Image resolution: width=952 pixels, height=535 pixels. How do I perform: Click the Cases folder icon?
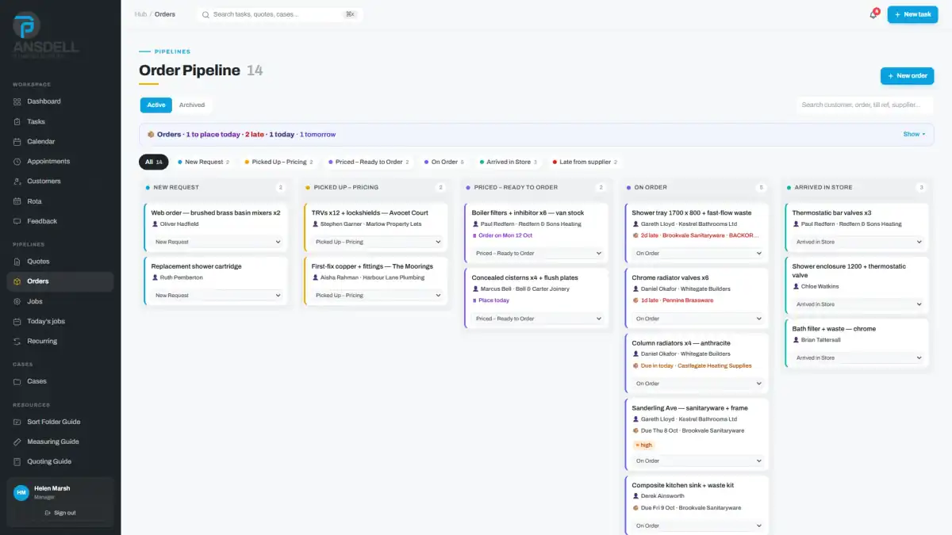pos(18,381)
